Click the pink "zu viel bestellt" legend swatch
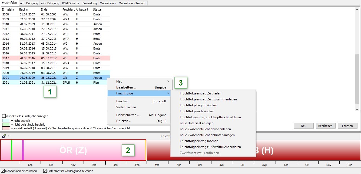The width and height of the screenshot is (361, 174). click(x=6, y=128)
